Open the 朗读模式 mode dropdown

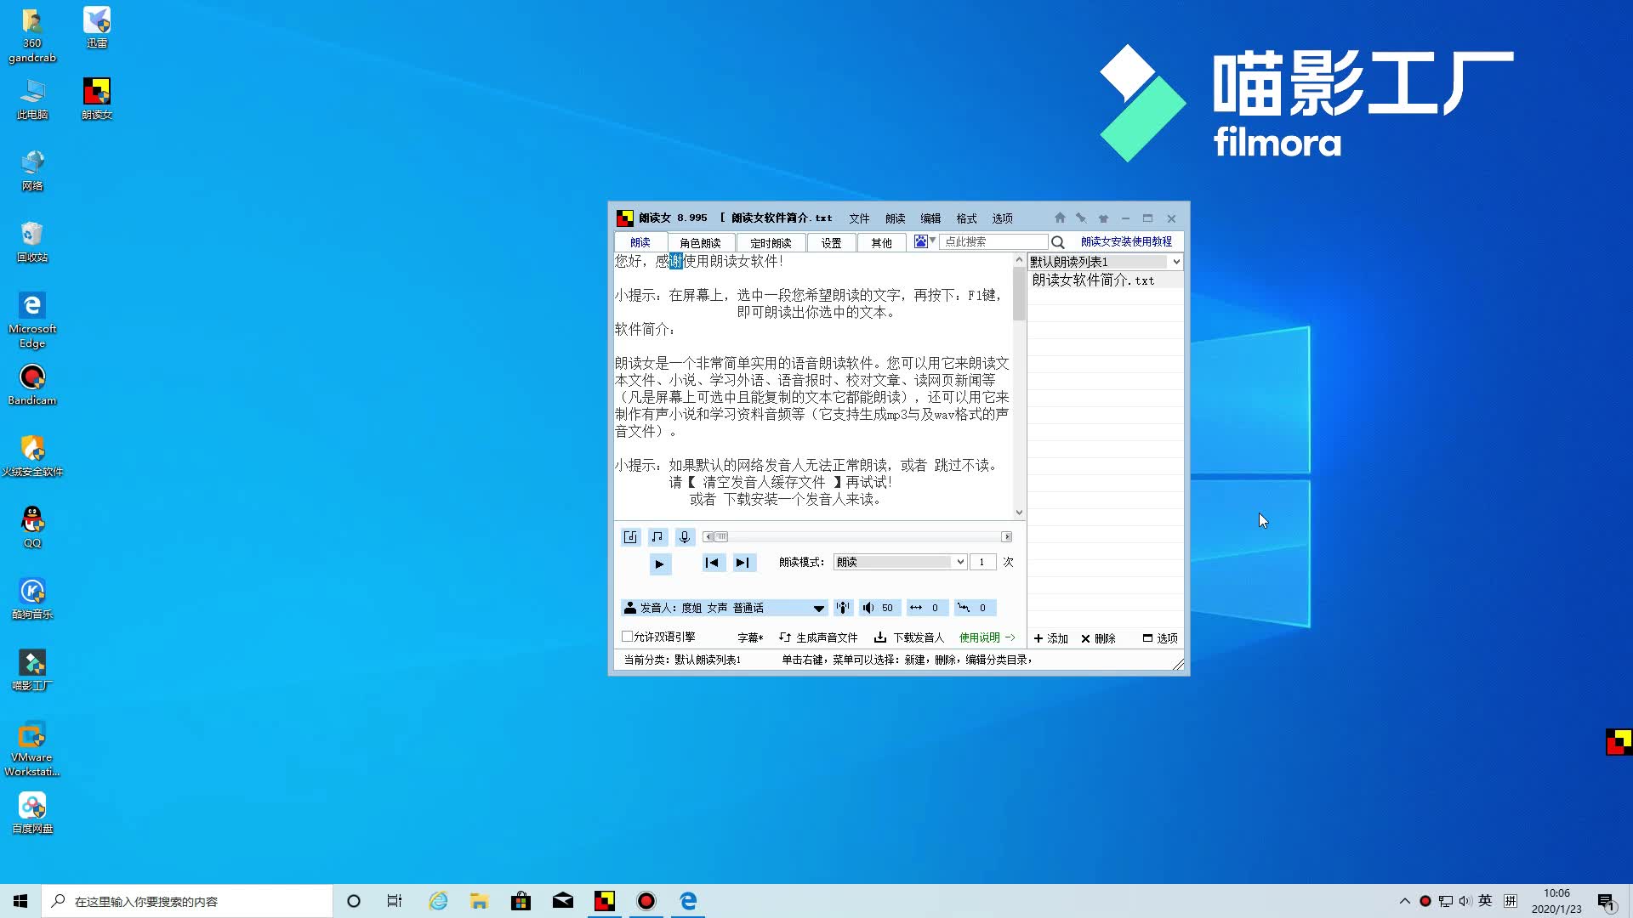pos(900,562)
